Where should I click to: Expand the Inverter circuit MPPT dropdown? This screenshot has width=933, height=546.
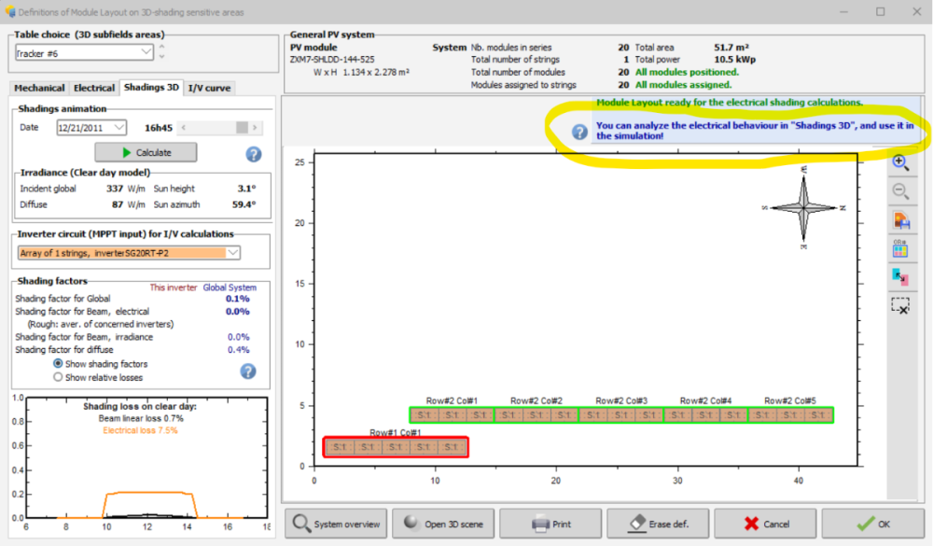click(232, 253)
